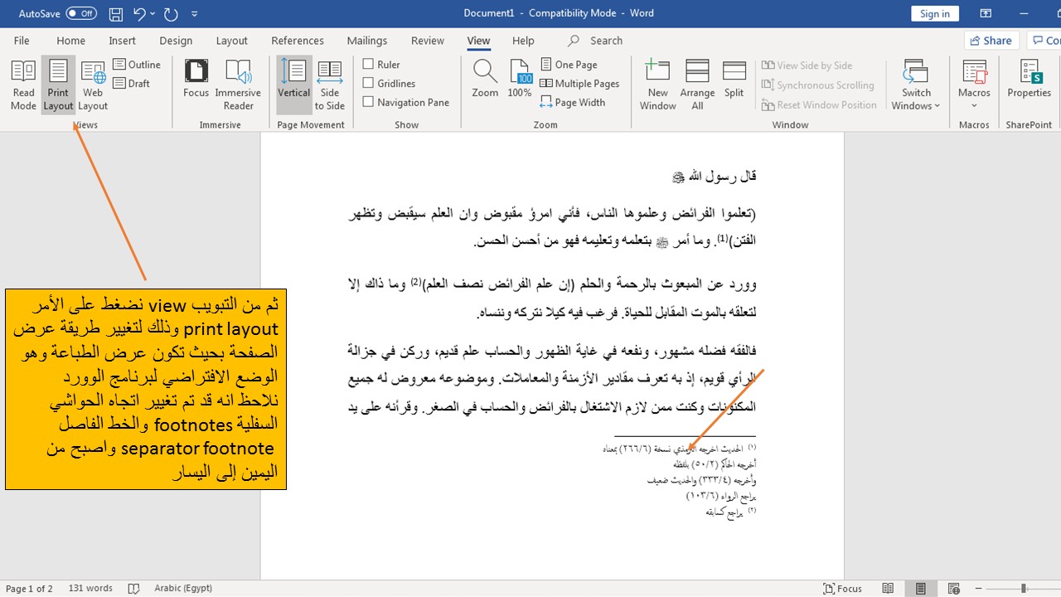The width and height of the screenshot is (1061, 597).
Task: Switch to the References tab
Action: click(297, 40)
